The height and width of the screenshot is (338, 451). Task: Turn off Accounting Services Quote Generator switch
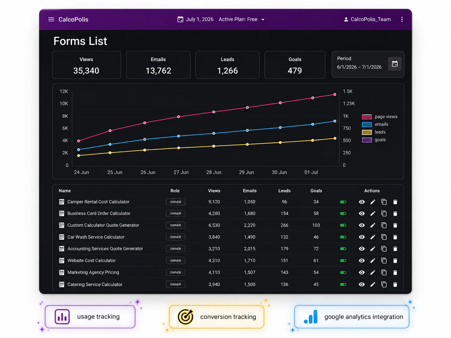pyautogui.click(x=343, y=249)
